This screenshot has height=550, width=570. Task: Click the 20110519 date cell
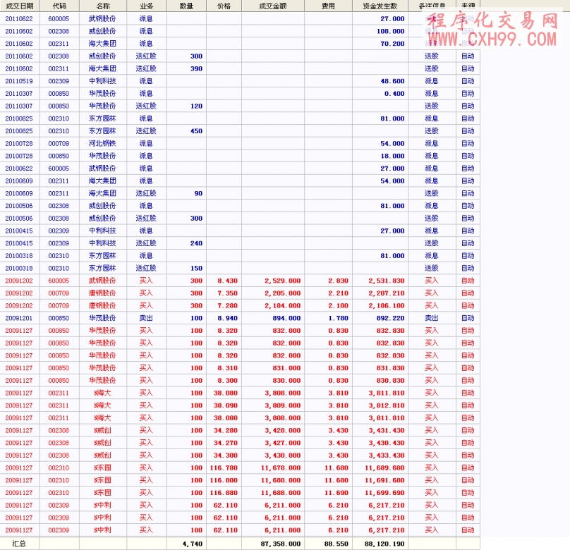coord(19,81)
